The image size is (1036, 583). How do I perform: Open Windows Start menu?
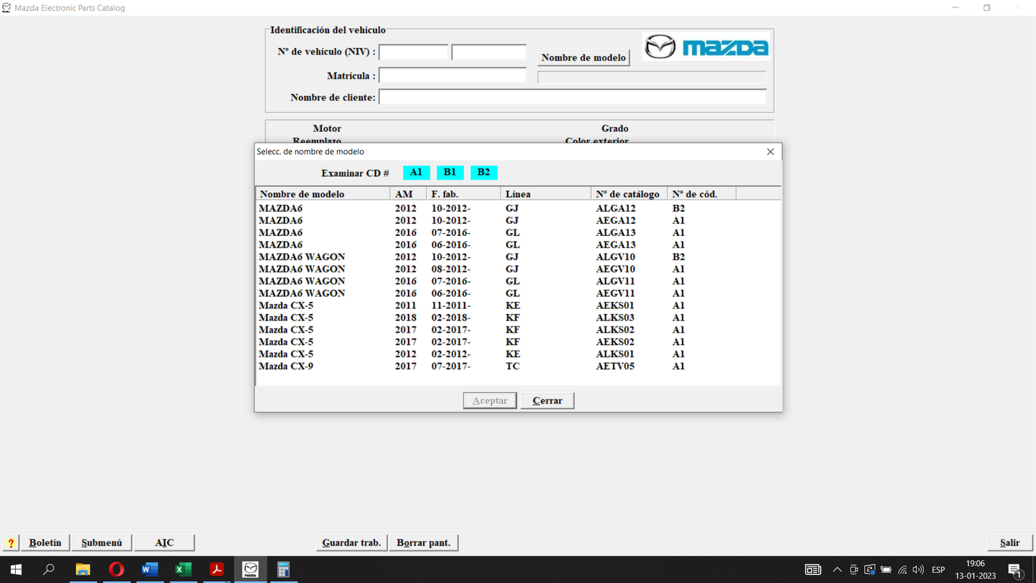coord(16,569)
